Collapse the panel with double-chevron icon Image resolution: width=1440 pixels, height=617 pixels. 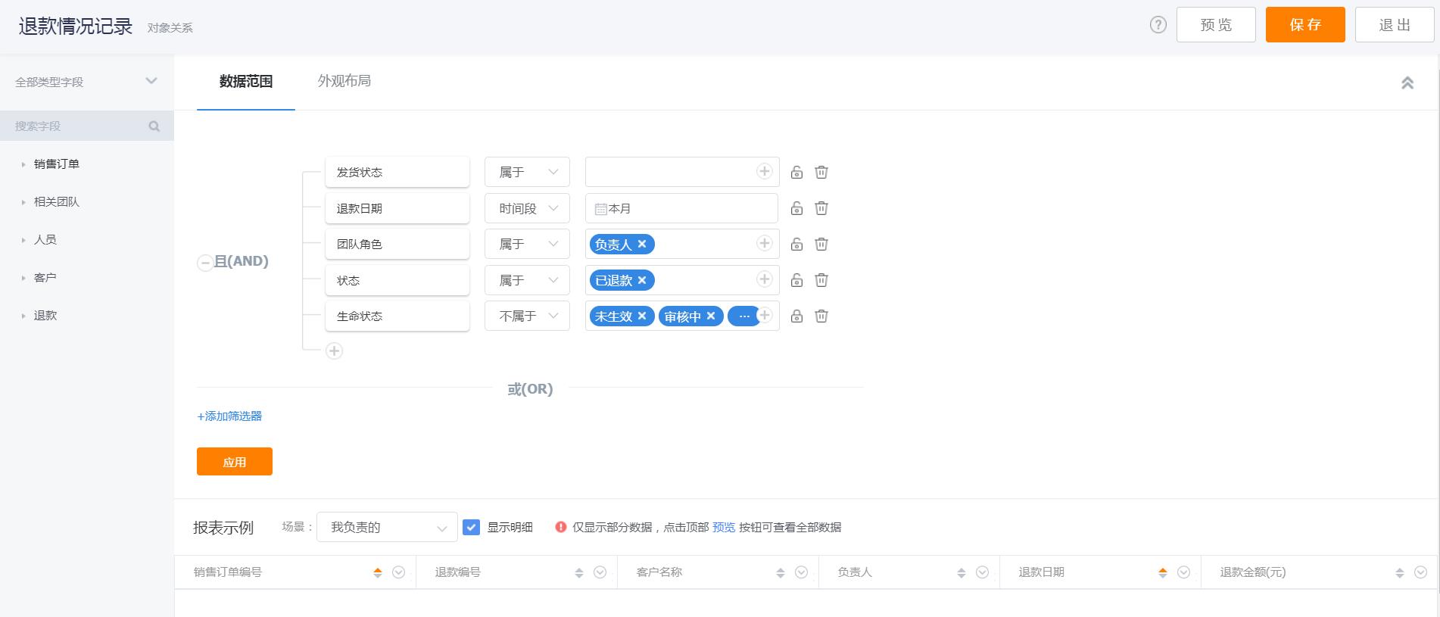click(1407, 83)
